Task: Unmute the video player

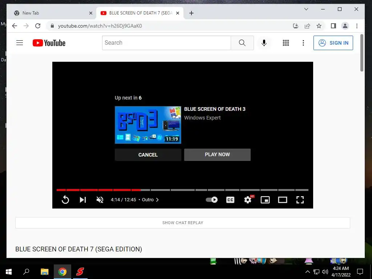Action: [x=100, y=200]
